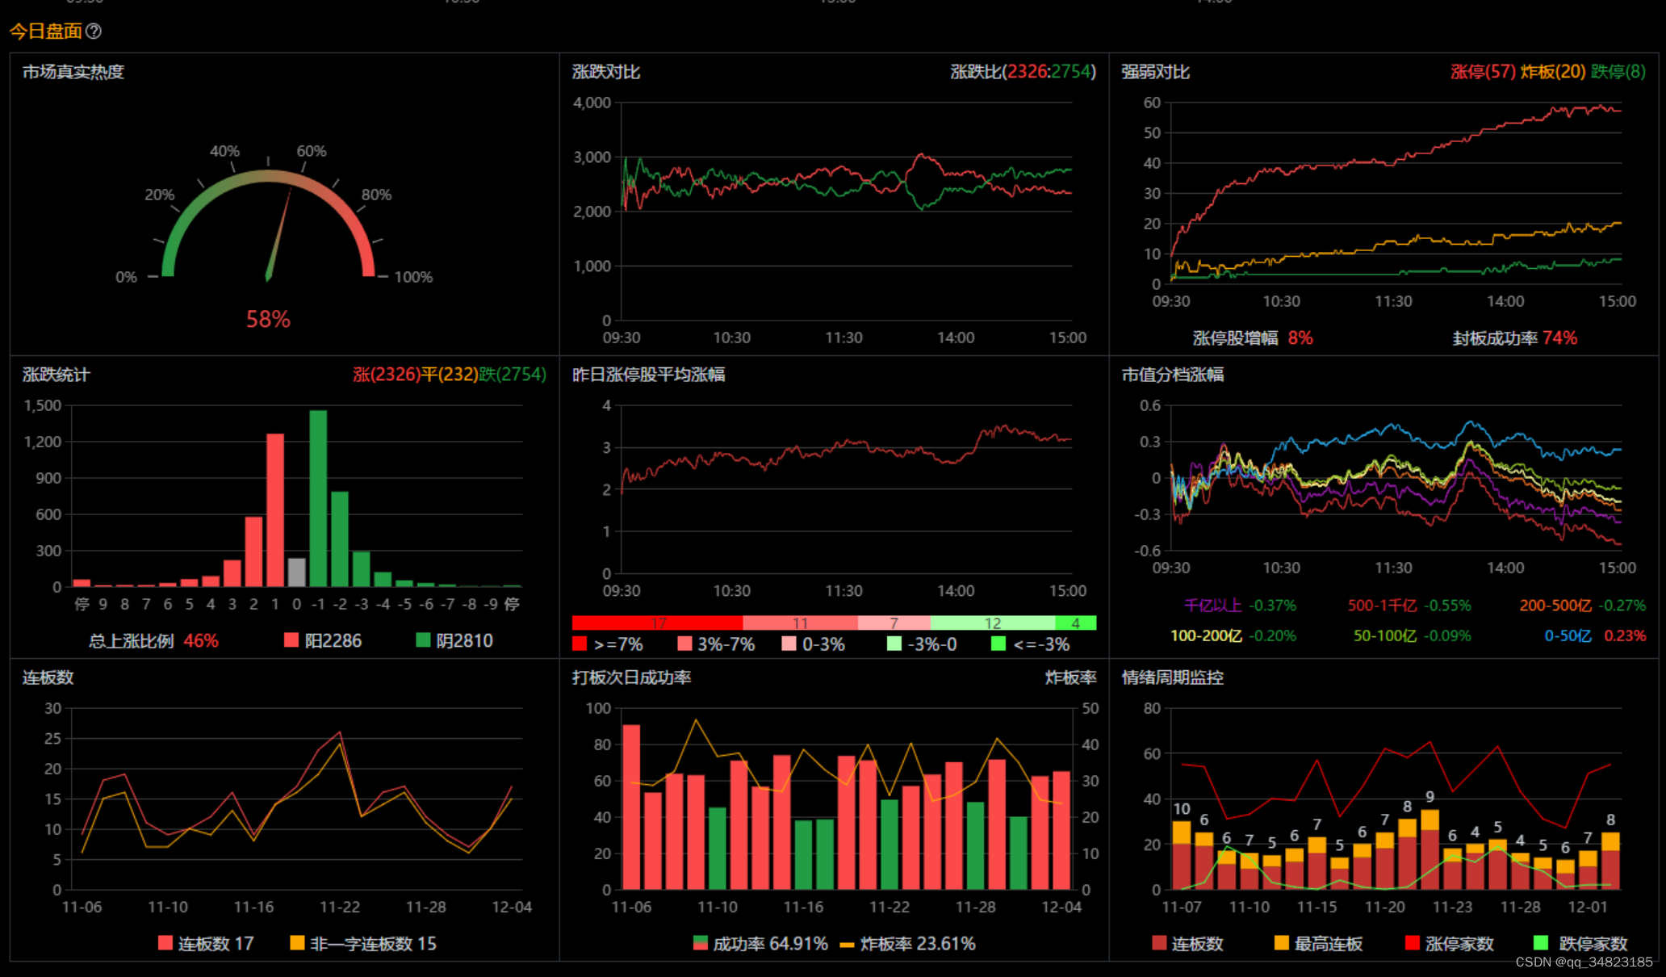Screen dimensions: 1666x977
Task: Click the tallest green bar at -1
Action: [x=318, y=497]
